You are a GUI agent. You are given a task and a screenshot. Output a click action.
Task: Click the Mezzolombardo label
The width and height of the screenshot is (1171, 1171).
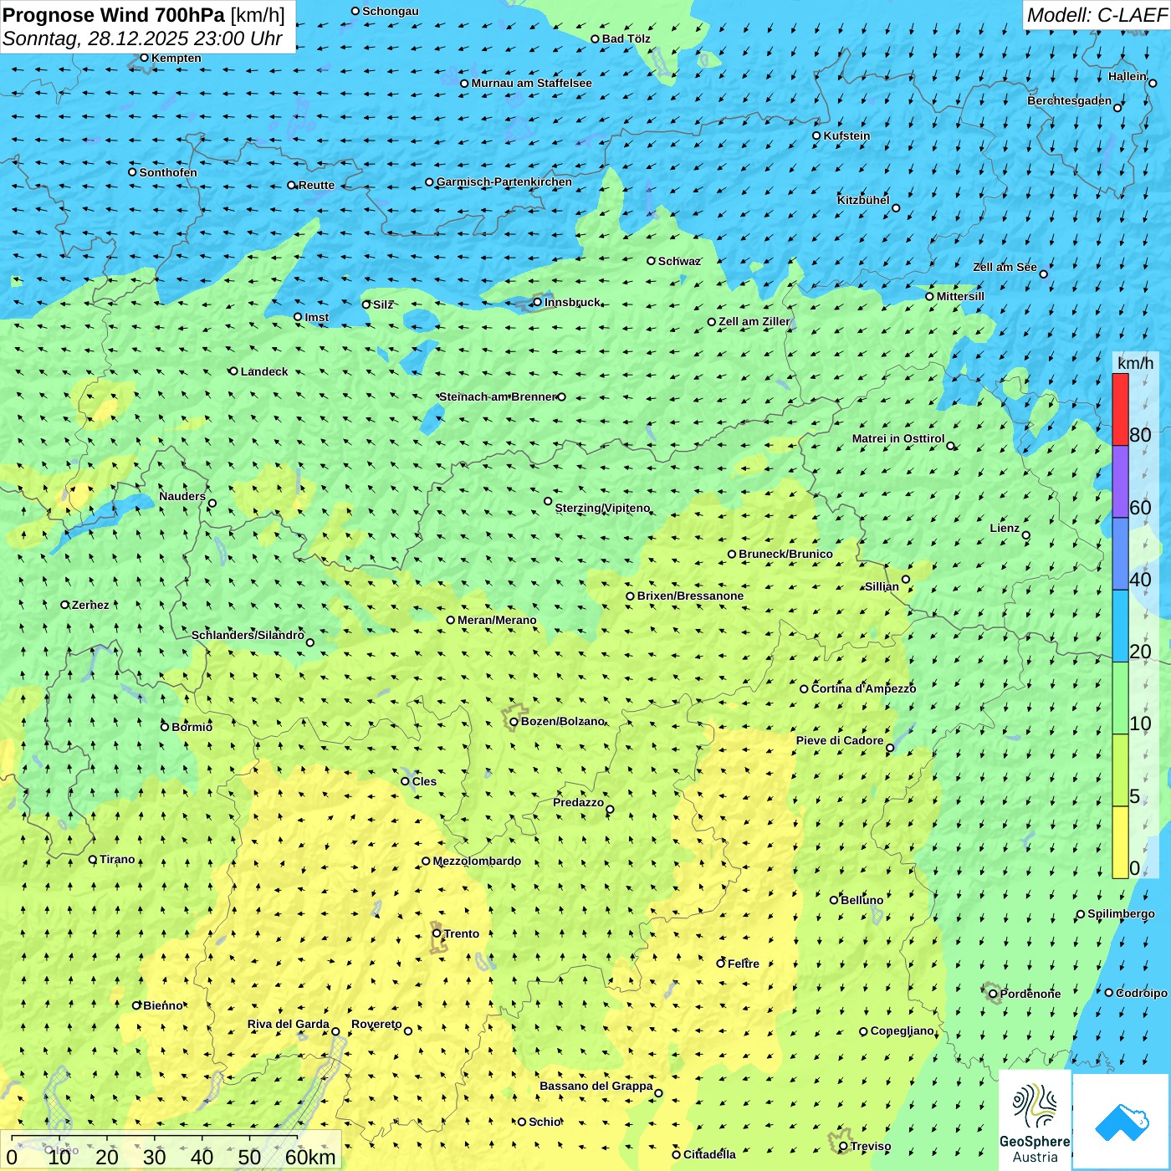click(x=477, y=861)
